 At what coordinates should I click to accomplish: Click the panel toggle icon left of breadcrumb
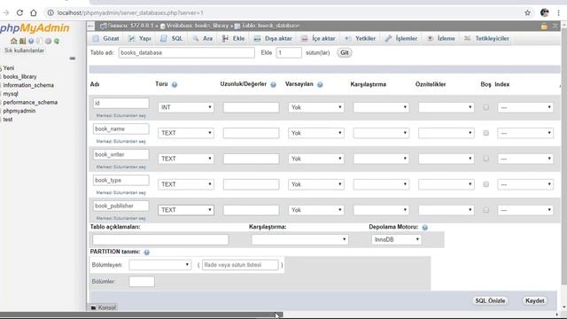click(x=90, y=26)
